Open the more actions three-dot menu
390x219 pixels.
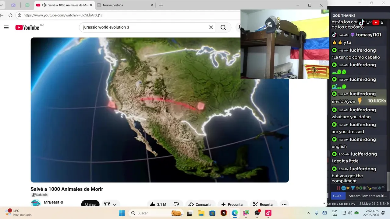click(x=284, y=204)
